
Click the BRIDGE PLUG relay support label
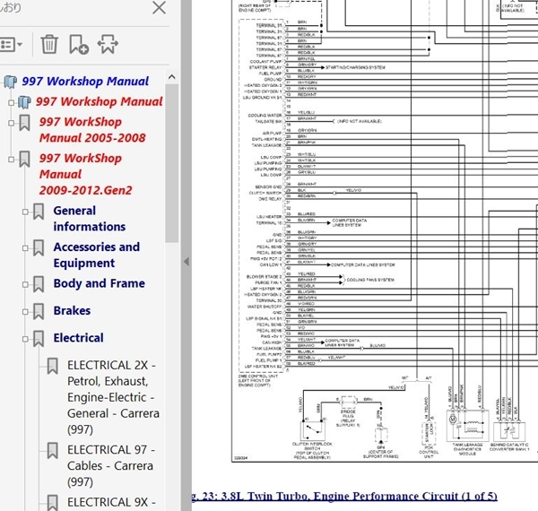pos(348,418)
